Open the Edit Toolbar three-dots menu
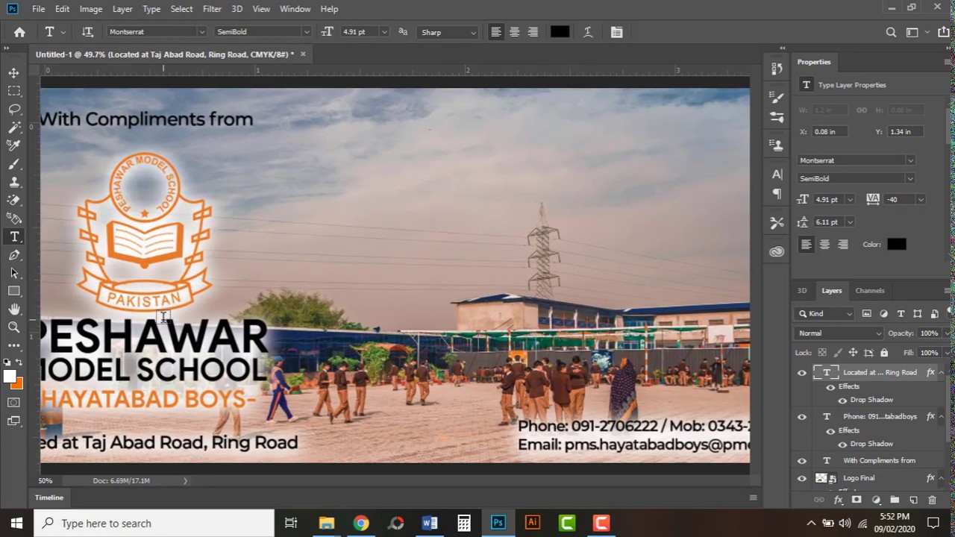This screenshot has width=955, height=537. 14,345
